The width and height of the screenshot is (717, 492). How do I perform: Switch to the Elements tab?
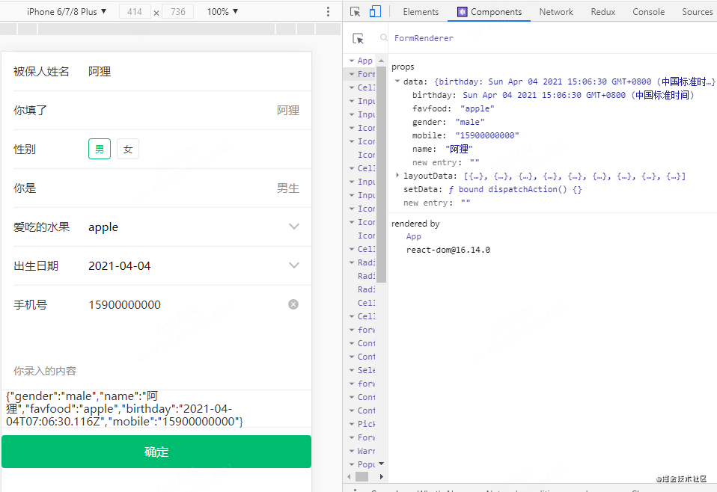pyautogui.click(x=421, y=12)
